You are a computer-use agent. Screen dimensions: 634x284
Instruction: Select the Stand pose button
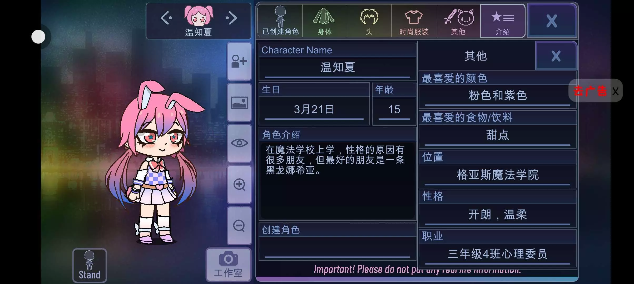[90, 265]
